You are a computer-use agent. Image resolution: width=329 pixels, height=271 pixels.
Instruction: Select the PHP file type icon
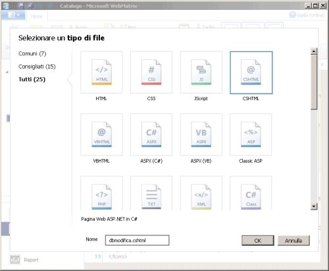pos(101,193)
